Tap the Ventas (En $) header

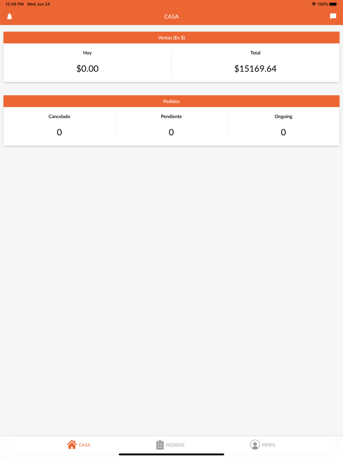click(x=171, y=38)
